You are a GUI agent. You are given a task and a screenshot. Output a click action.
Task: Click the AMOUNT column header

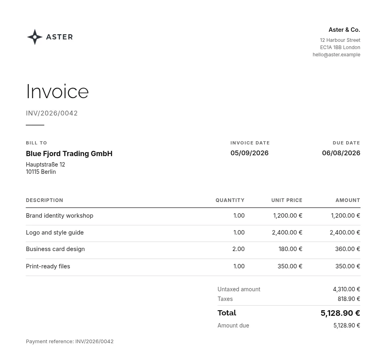[347, 200]
